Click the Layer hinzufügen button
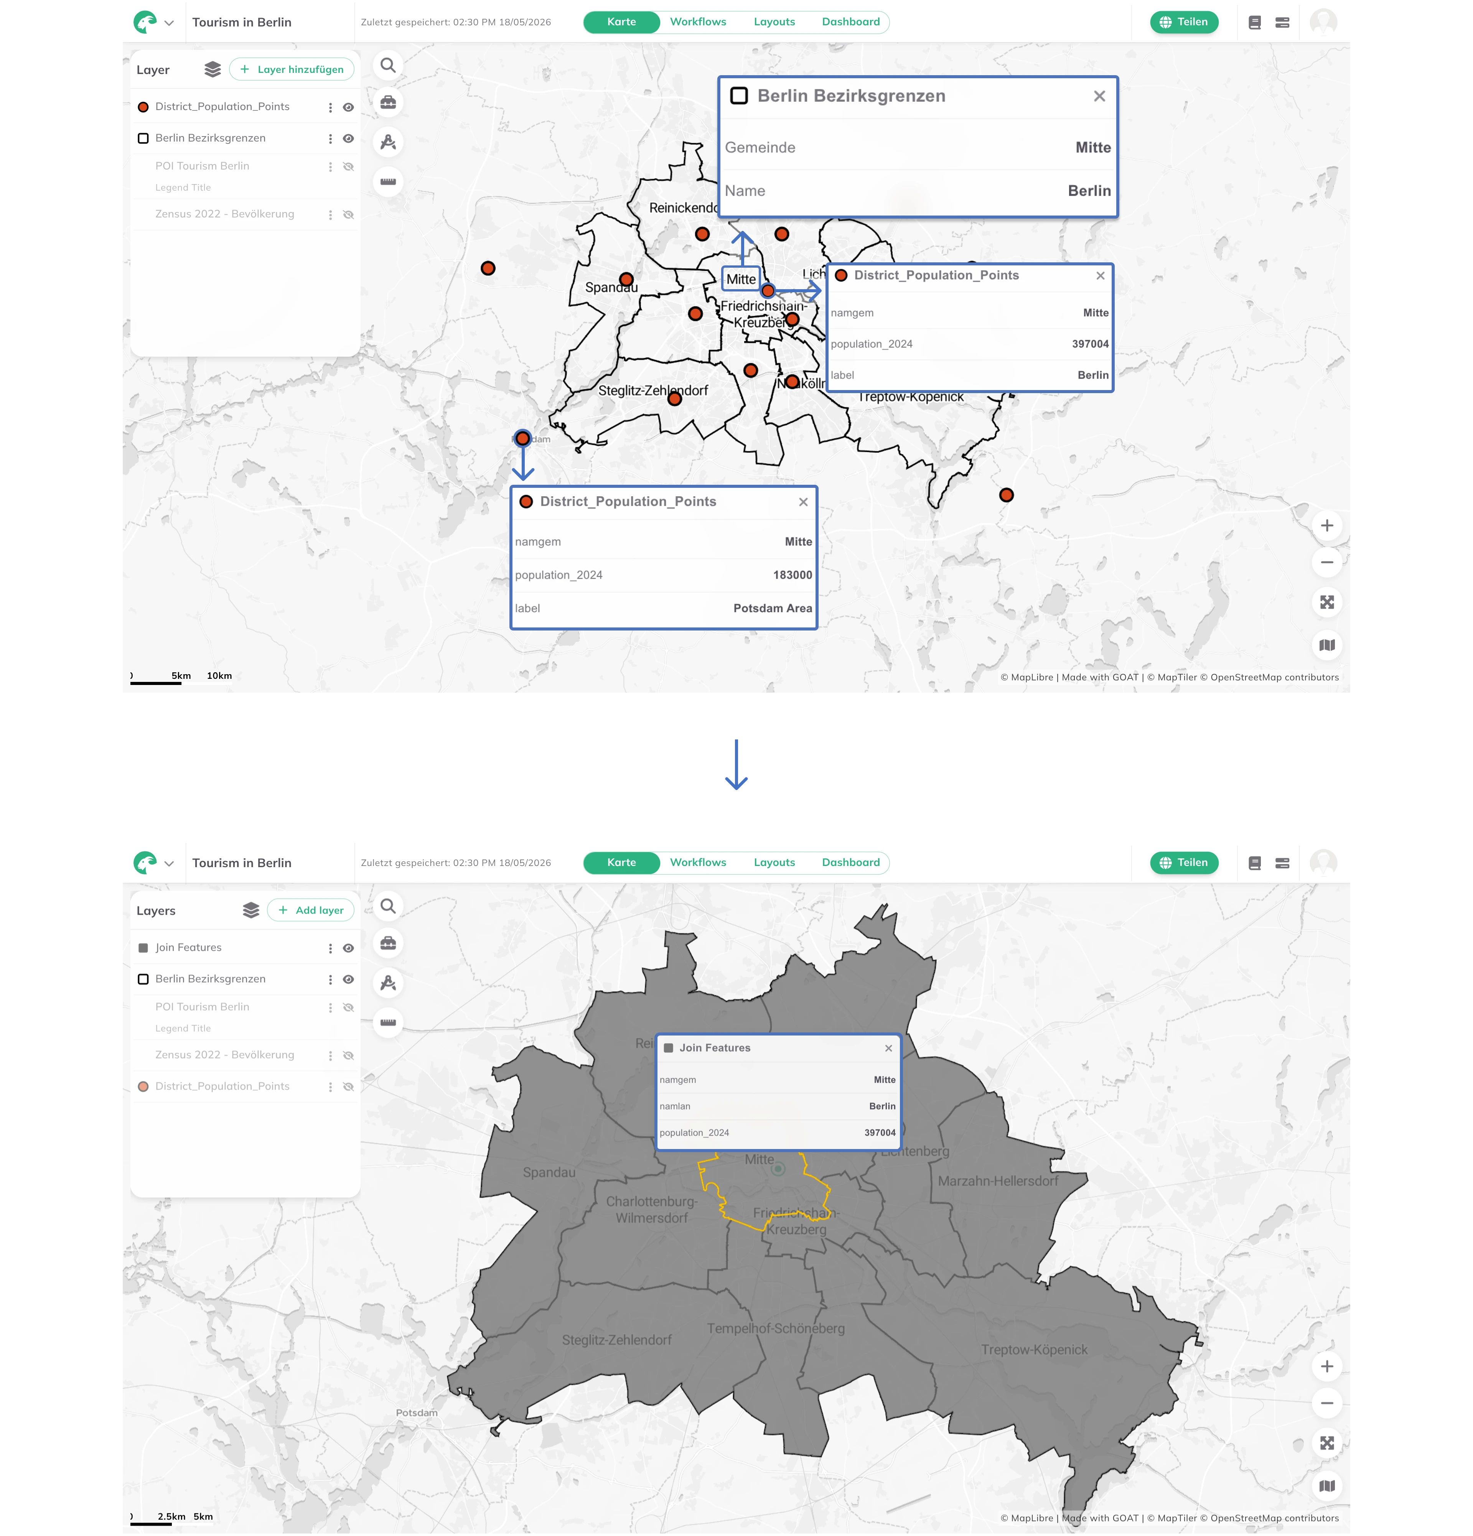1473x1536 pixels. pyautogui.click(x=292, y=70)
